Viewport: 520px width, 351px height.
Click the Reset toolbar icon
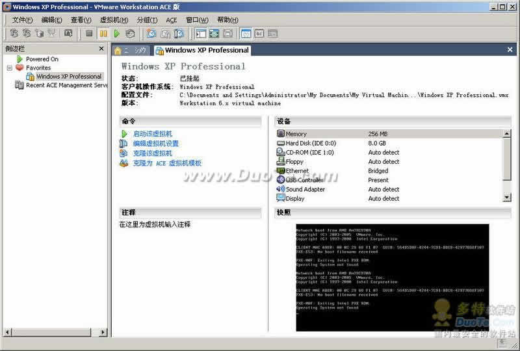(x=131, y=33)
